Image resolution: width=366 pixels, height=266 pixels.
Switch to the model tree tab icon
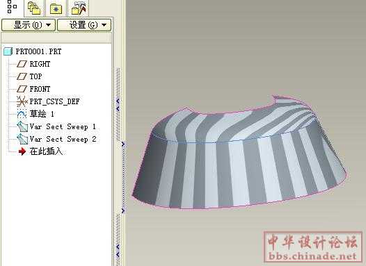(12, 6)
